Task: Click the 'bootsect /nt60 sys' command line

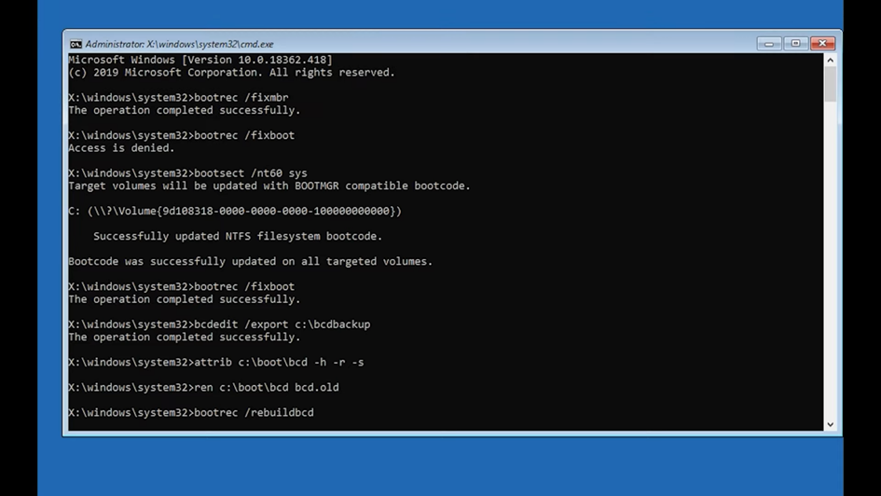Action: 187,173
